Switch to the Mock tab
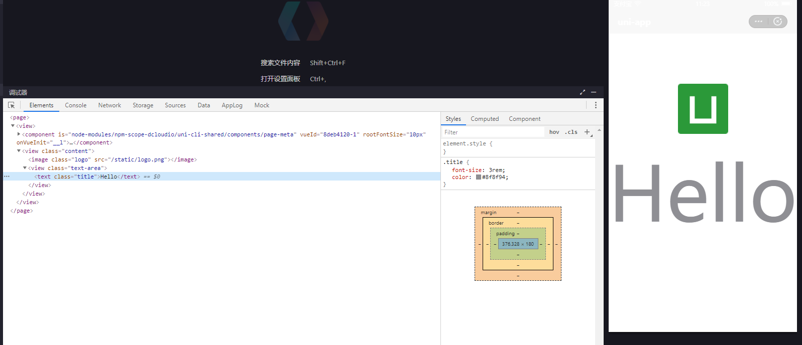Screen dimensions: 802x345 262,105
